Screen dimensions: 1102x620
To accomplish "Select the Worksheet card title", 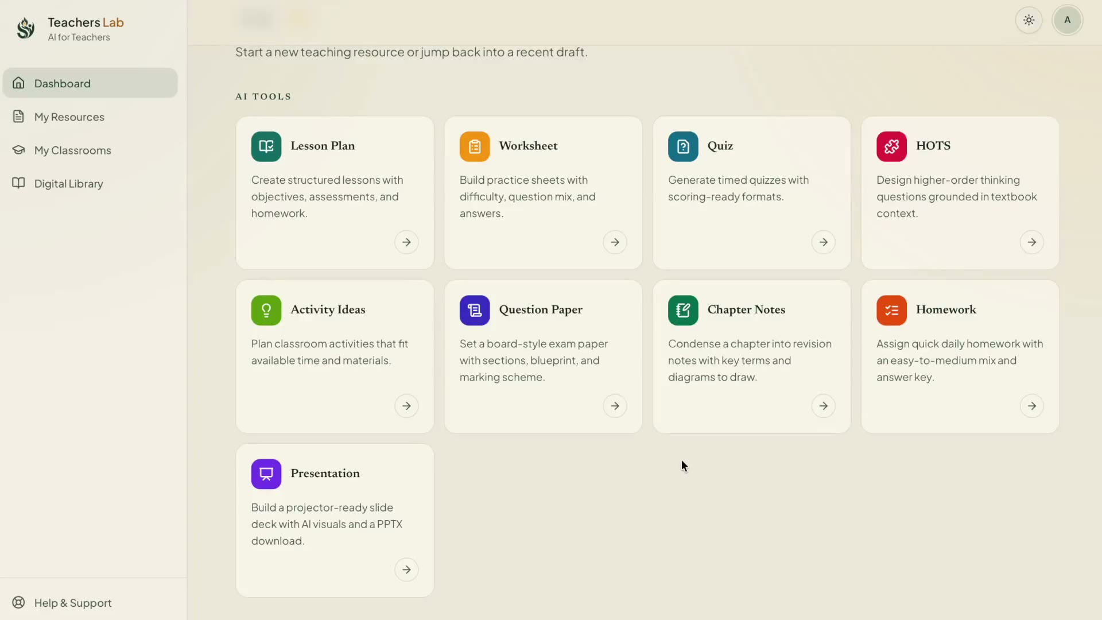I will click(528, 146).
